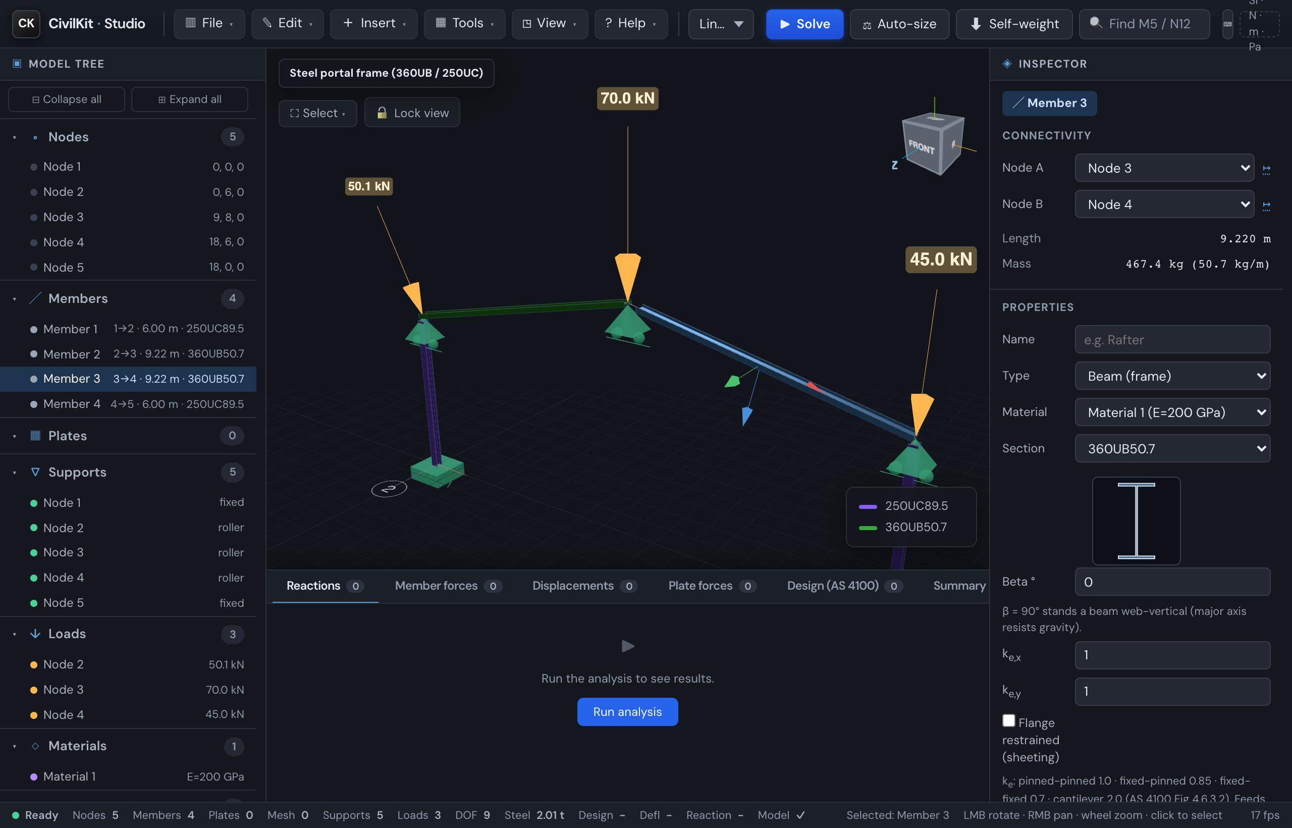The height and width of the screenshot is (828, 1292).
Task: Open the Material dropdown
Action: 1172,412
